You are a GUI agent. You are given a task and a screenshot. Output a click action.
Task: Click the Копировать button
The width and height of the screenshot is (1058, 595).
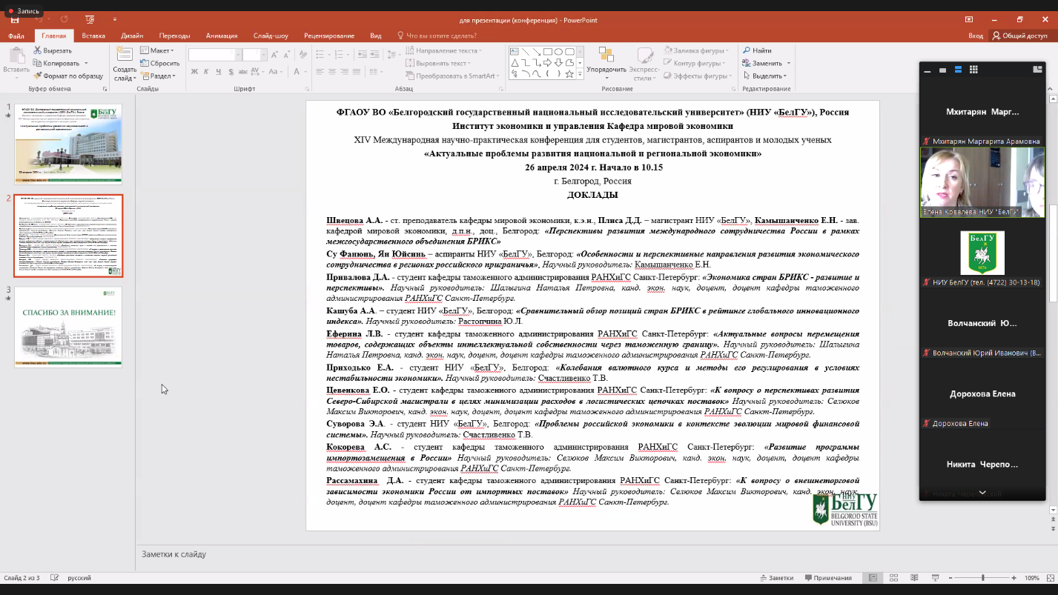click(56, 63)
